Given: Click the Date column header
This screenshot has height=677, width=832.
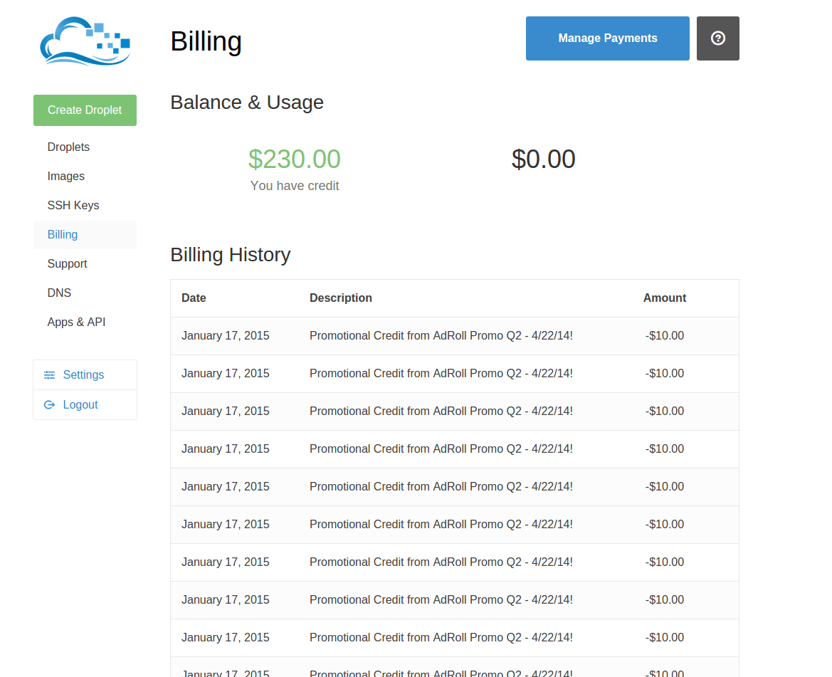Looking at the screenshot, I should 194,298.
